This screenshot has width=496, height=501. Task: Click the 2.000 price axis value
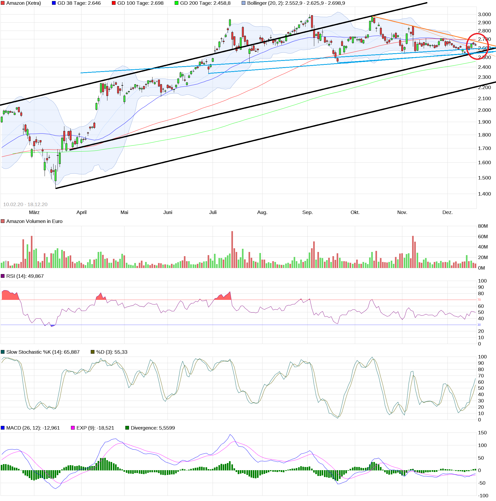(x=484, y=110)
